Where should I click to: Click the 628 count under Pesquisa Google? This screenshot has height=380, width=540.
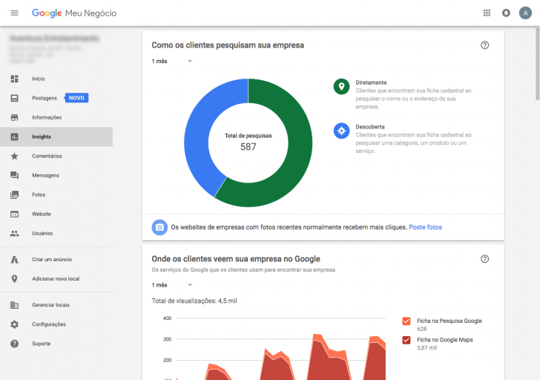click(421, 329)
